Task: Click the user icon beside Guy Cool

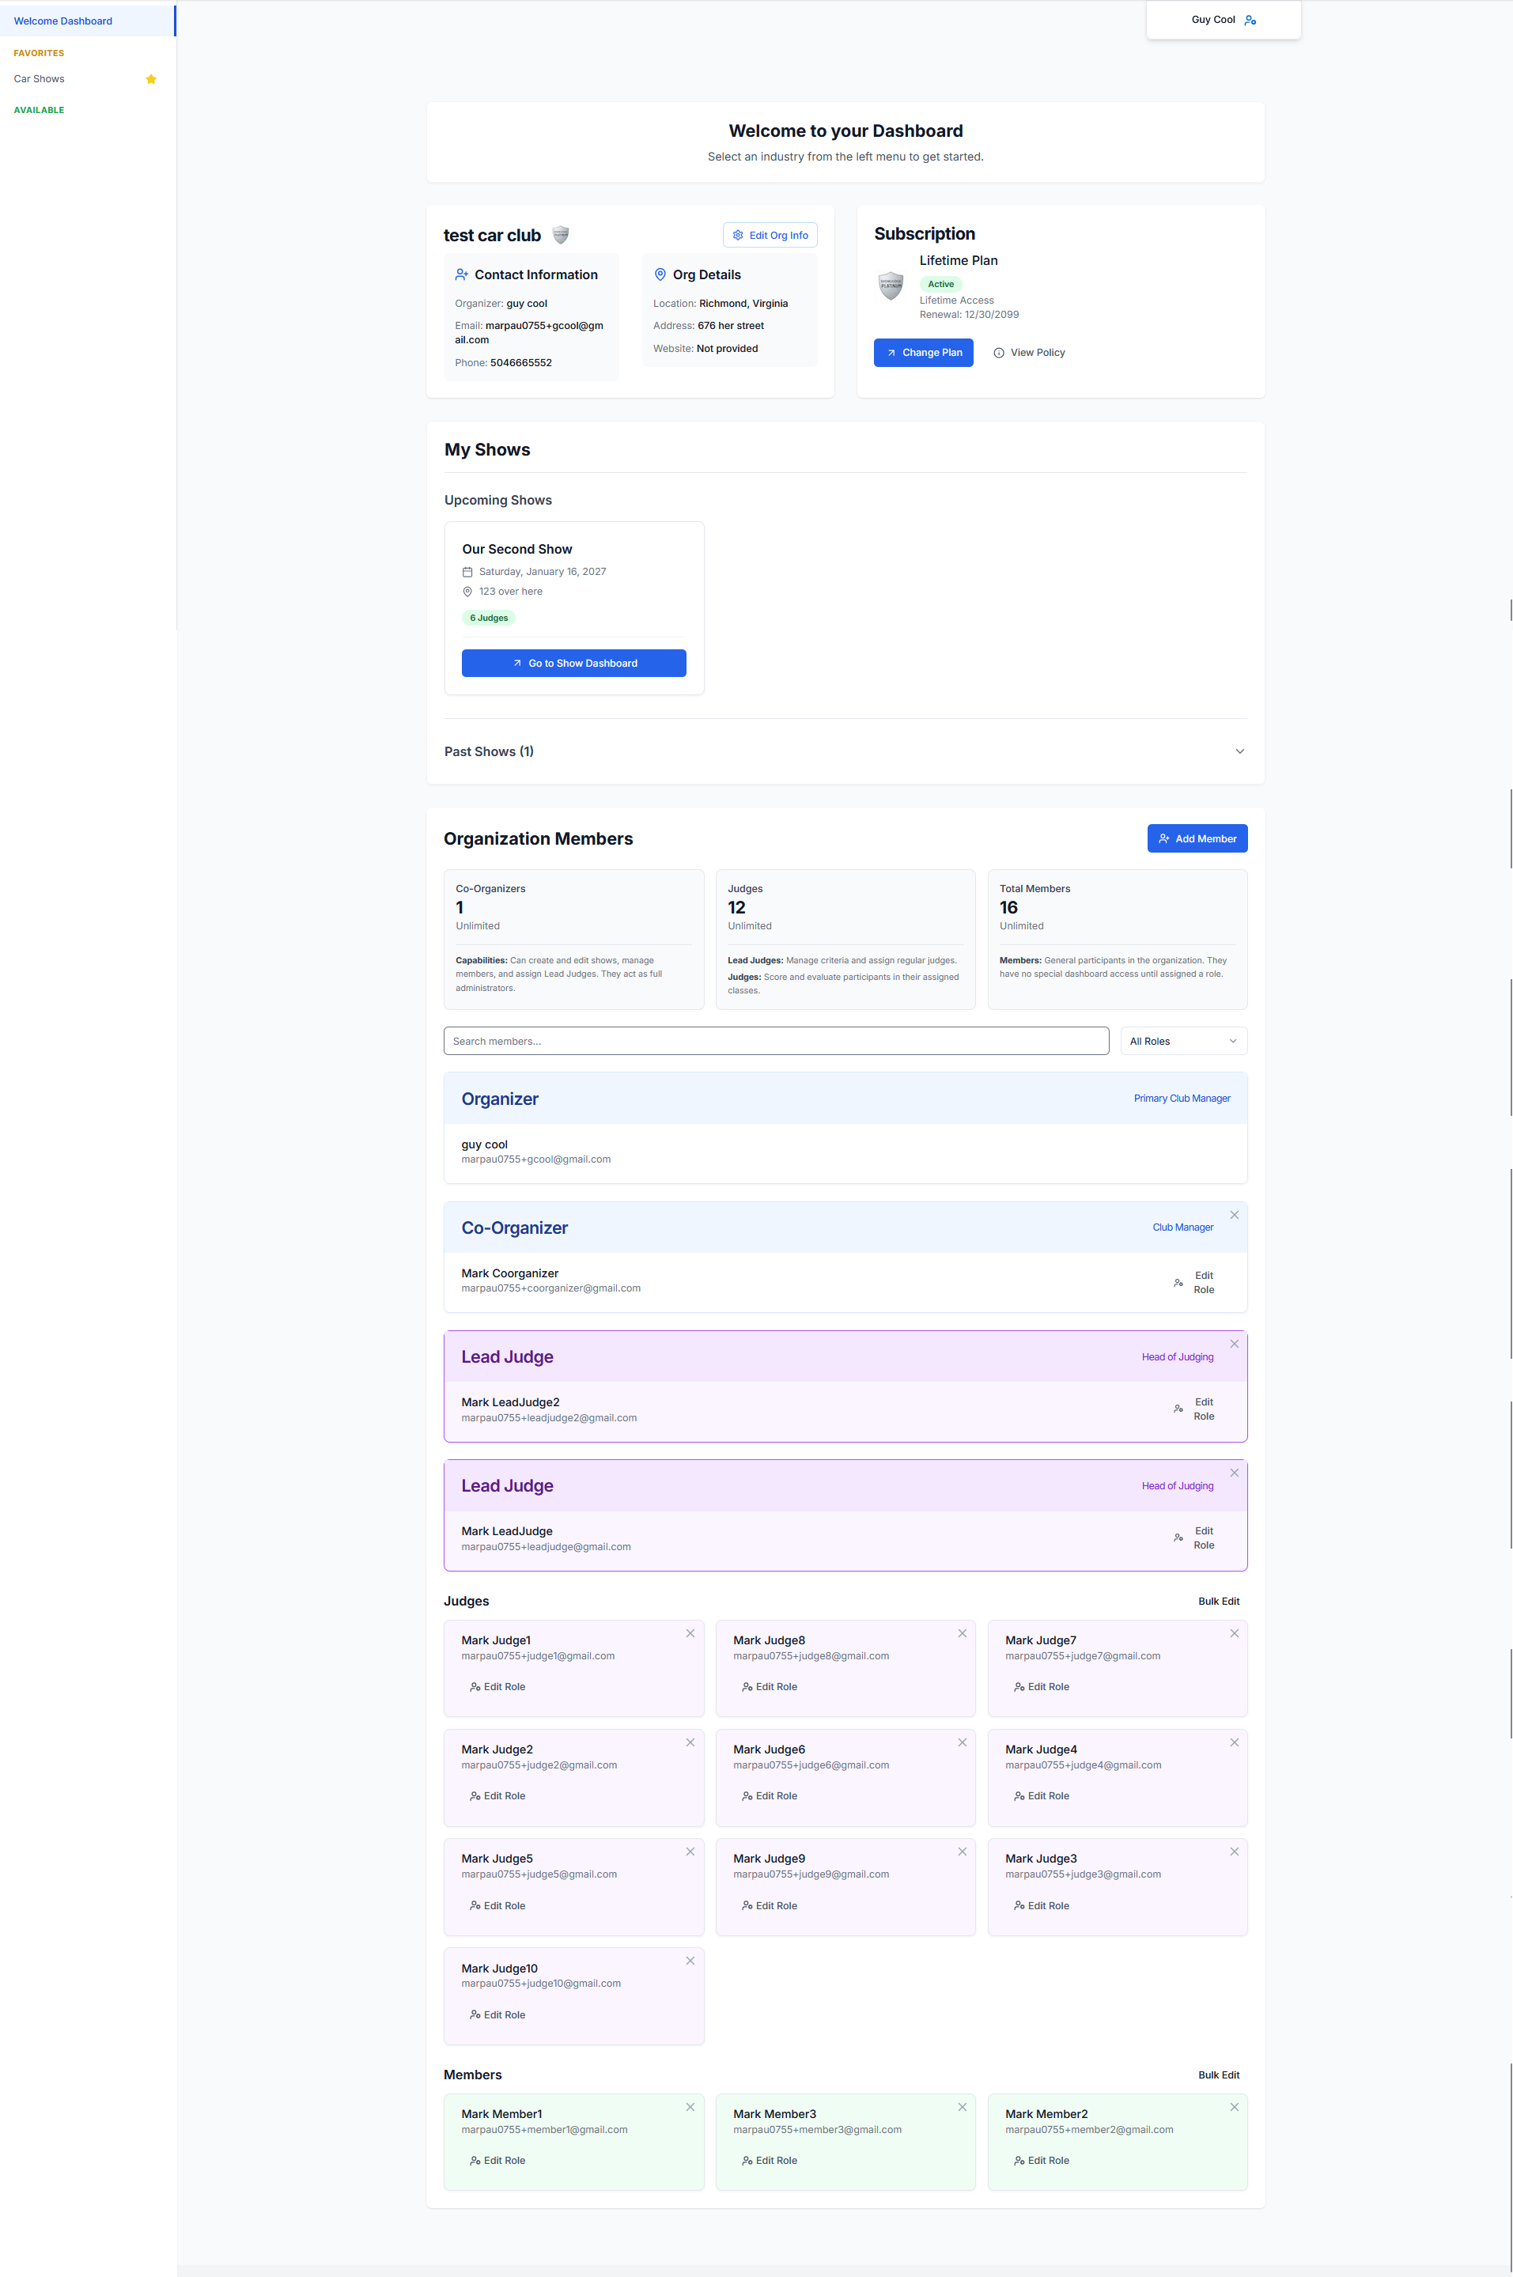Action: (1250, 21)
